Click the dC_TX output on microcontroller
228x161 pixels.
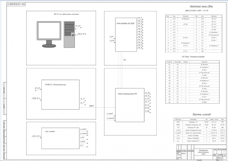pyautogui.click(x=83, y=99)
